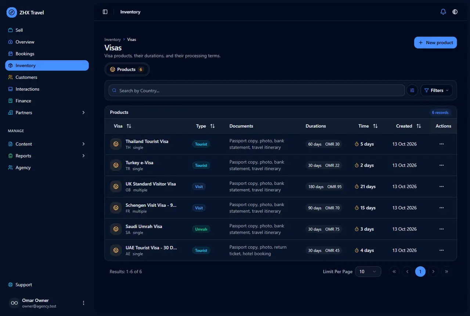This screenshot has width=470, height=316.
Task: Open actions menu for UK Standard Visitor Visa
Action: point(441,187)
